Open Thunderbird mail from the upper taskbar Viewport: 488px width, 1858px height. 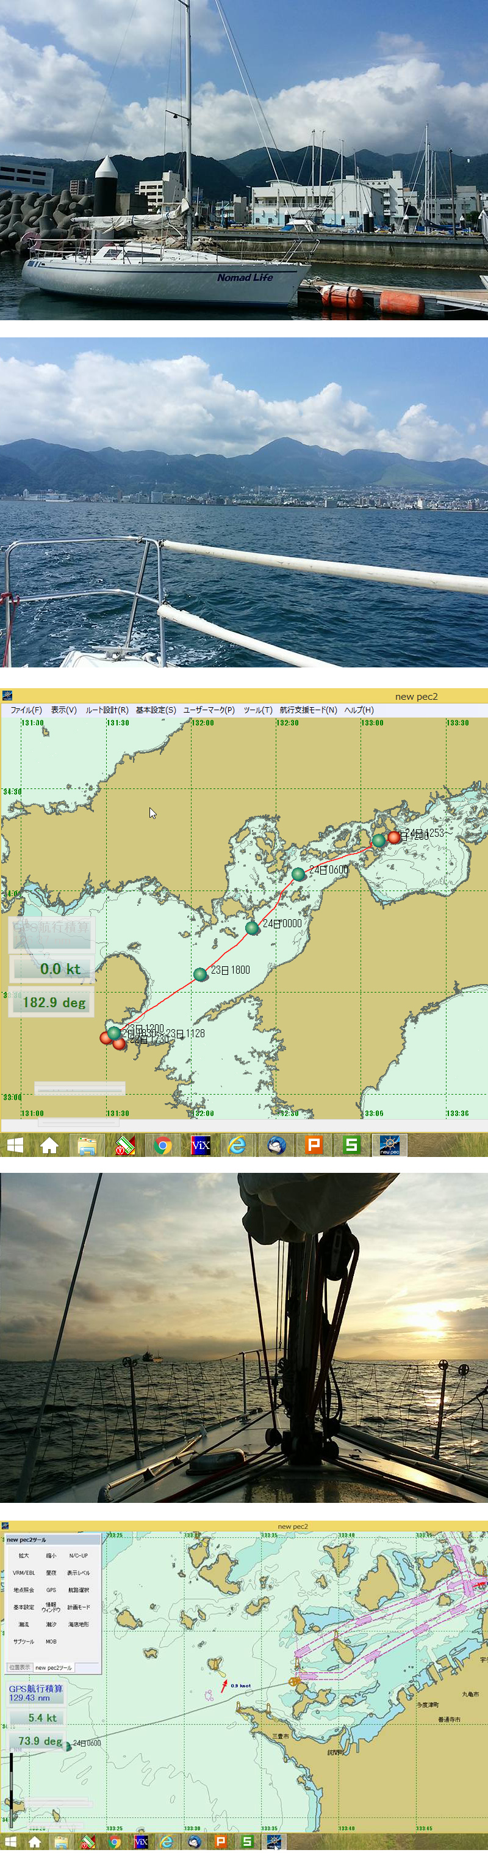(276, 1145)
